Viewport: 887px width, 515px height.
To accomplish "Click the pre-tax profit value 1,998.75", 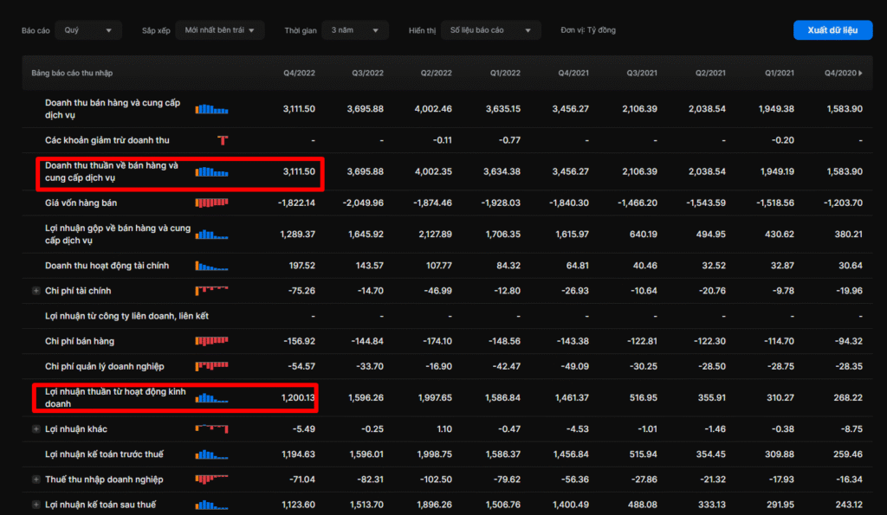I will point(435,454).
